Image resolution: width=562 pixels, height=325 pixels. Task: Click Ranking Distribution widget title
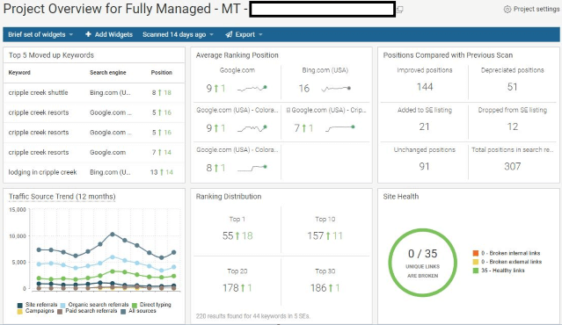[229, 197]
